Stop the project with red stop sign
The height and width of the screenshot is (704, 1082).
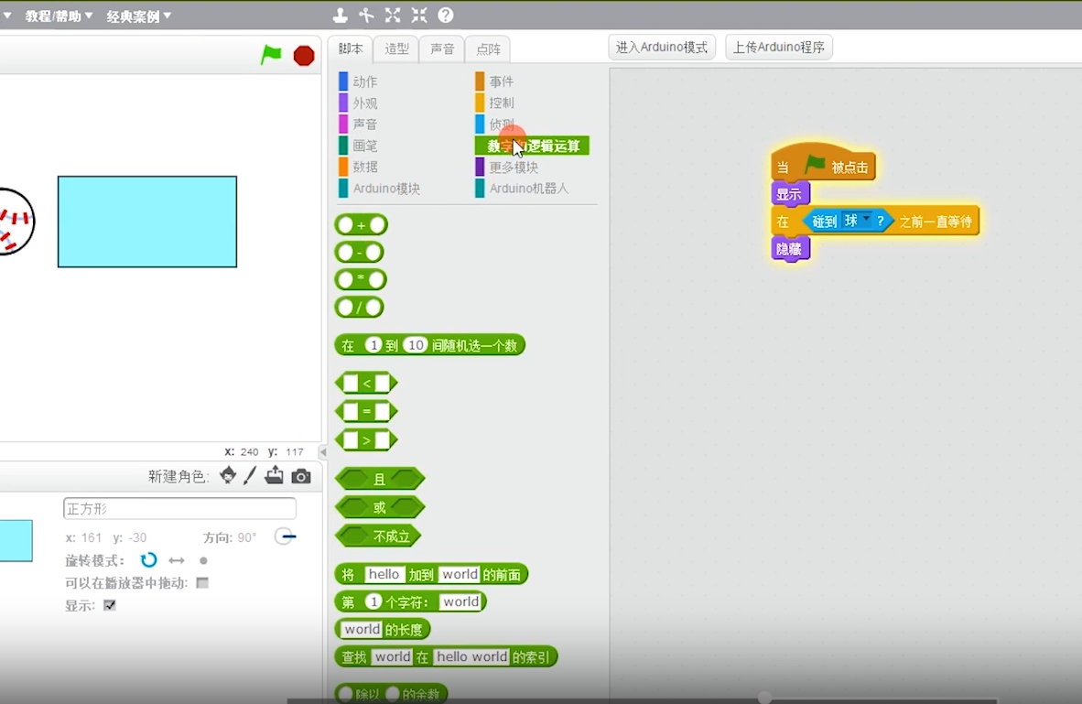pos(304,55)
